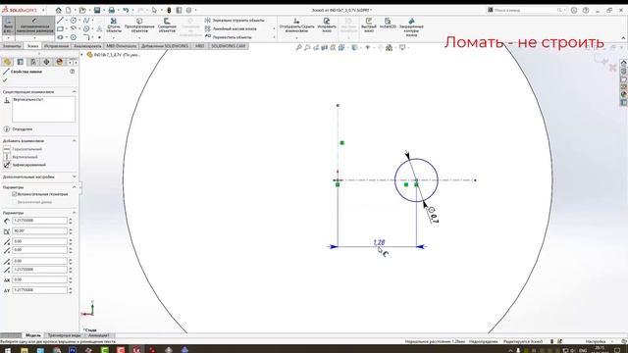Click the 1,28 dimension value in sketch
This screenshot has height=353, width=628.
(379, 242)
